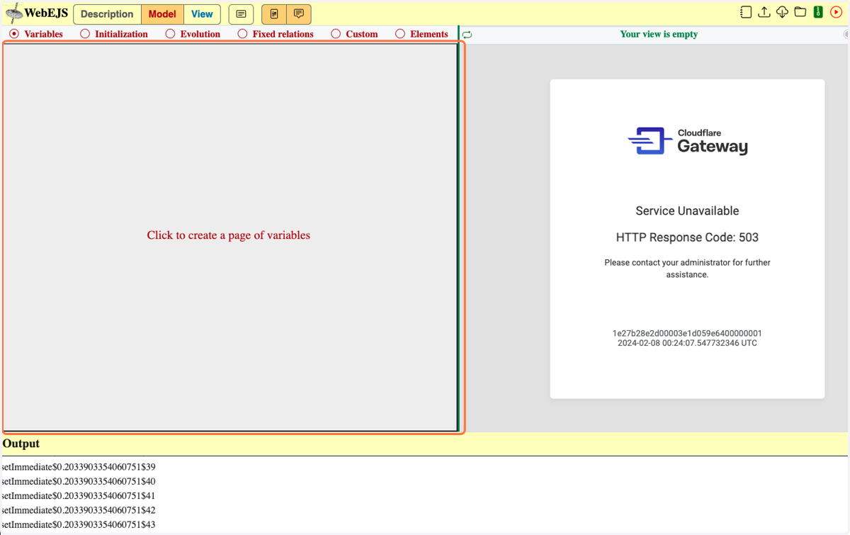Select the Variables radio button
Image resolution: width=850 pixels, height=535 pixels.
(14, 34)
